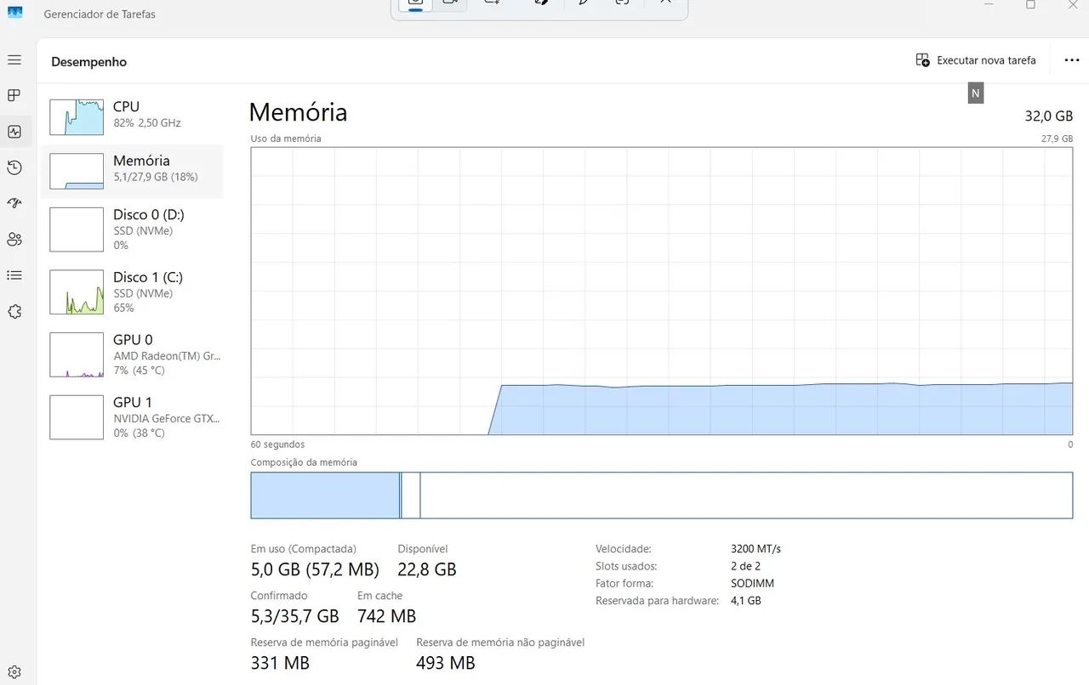The image size is (1089, 685).
Task: Select Memória in the performance list
Action: click(x=132, y=171)
